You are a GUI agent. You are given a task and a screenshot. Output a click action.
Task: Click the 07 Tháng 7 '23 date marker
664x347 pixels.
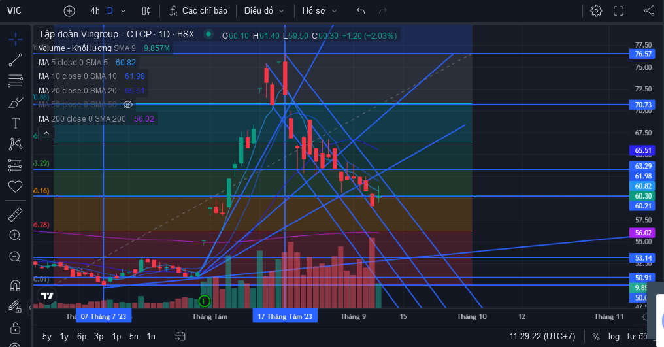coord(103,316)
